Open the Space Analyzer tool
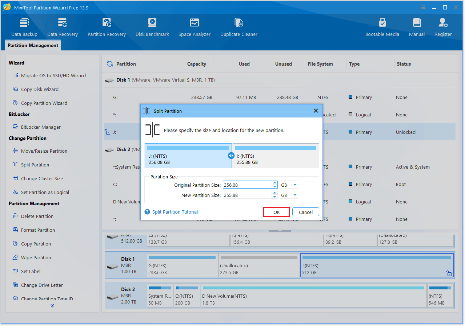The height and width of the screenshot is (326, 465). pyautogui.click(x=195, y=28)
